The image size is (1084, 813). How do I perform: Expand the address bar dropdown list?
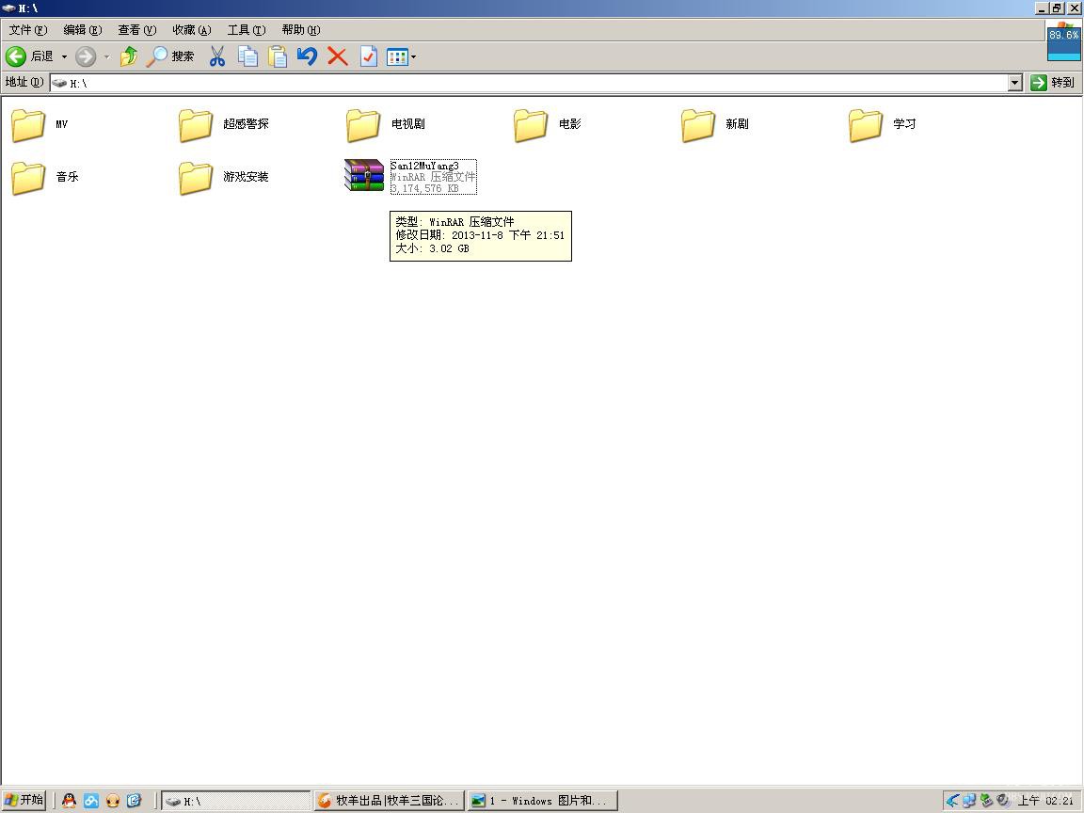click(x=1014, y=83)
